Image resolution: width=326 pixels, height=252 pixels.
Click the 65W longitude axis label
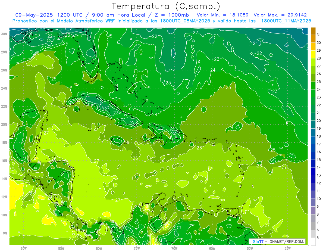point(212,248)
